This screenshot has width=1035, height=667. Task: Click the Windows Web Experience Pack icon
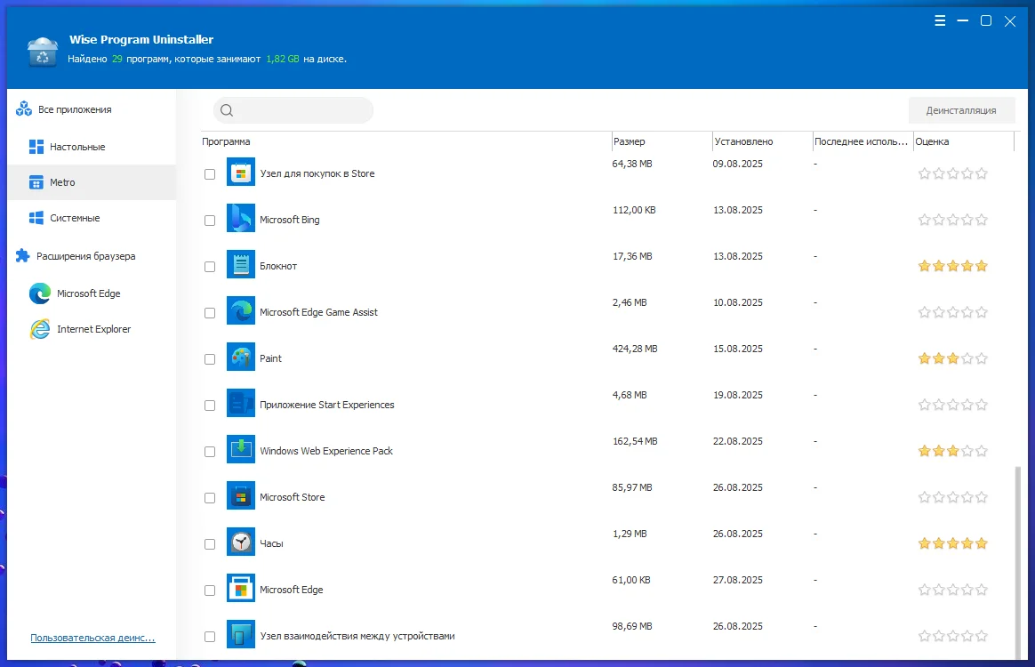241,450
